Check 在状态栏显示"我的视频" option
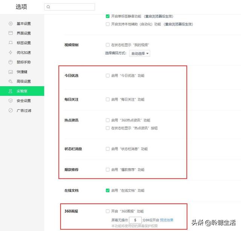Viewport: 241px width, 231px height. click(108, 45)
